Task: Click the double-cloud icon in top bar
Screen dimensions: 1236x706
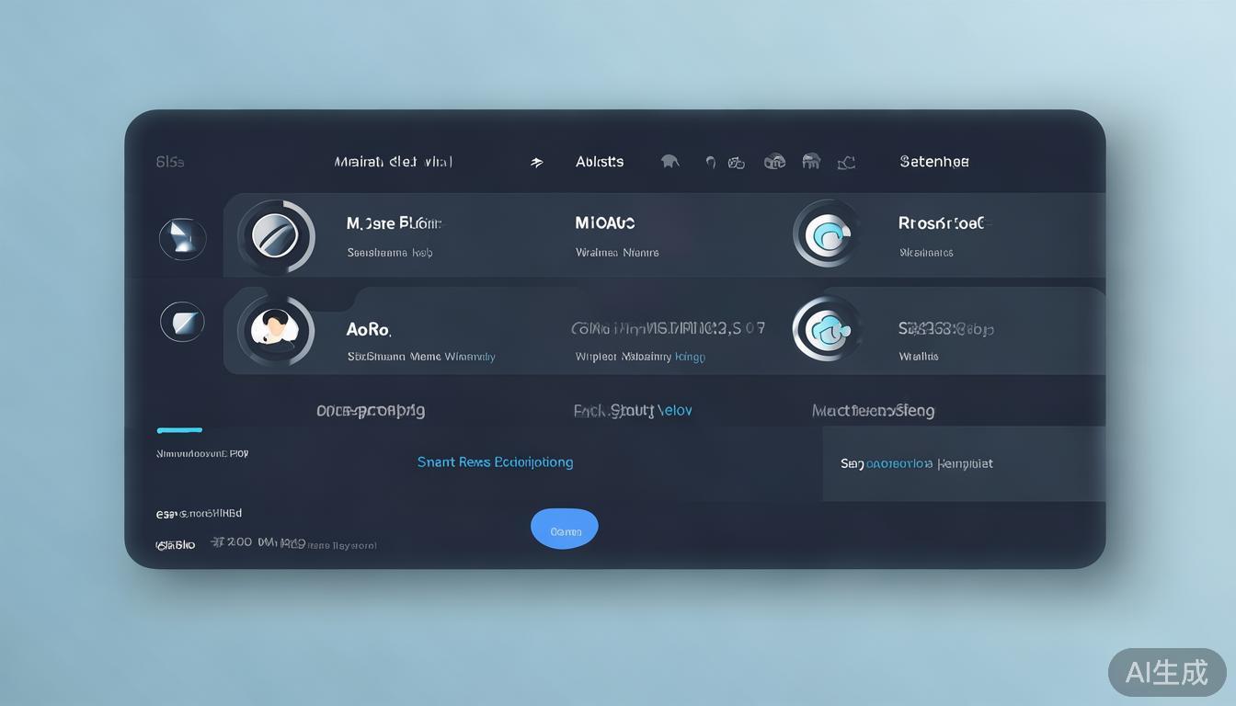Action: tap(774, 162)
